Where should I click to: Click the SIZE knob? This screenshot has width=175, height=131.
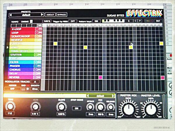36,107
